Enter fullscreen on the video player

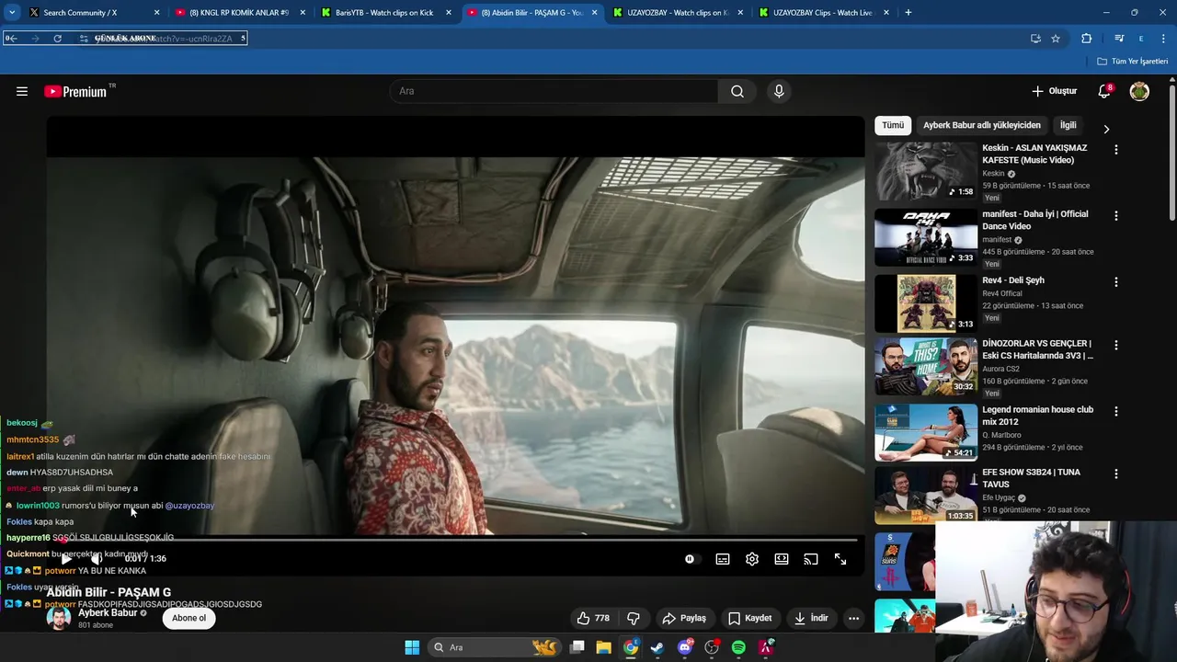click(840, 559)
